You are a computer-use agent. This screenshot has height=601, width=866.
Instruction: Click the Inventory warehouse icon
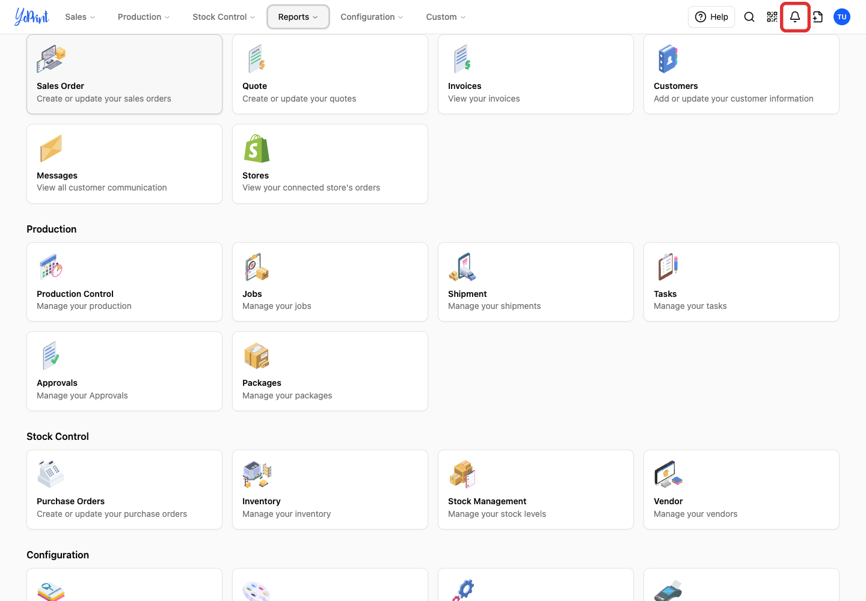(x=257, y=474)
